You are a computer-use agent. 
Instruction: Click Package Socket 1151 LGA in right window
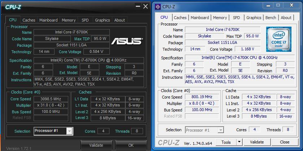coord(222,42)
